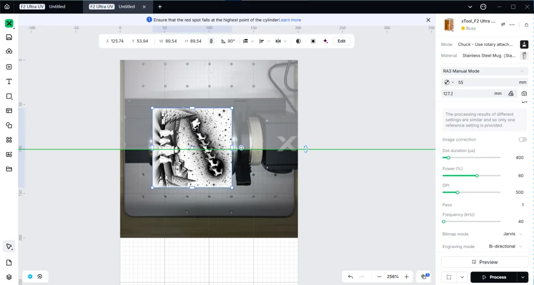Click the X position value 125.74
Screen dimensions: 534x285
pos(117,41)
